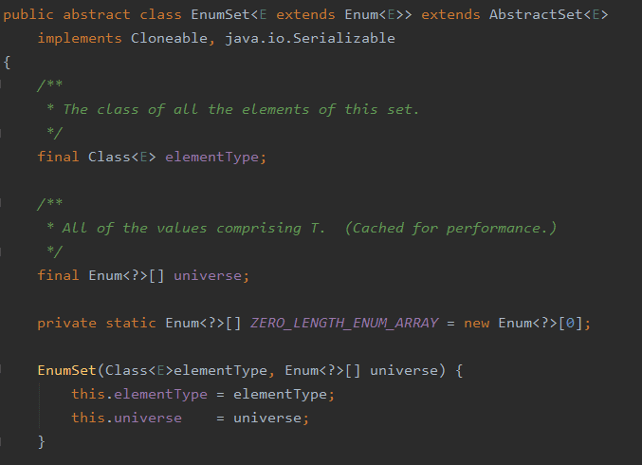Screen dimensions: 642x465
Task: Click the 'new' keyword in array creation
Action: (477, 324)
